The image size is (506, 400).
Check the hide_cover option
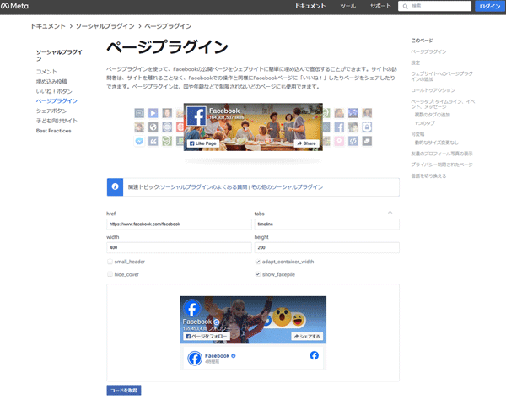(110, 274)
